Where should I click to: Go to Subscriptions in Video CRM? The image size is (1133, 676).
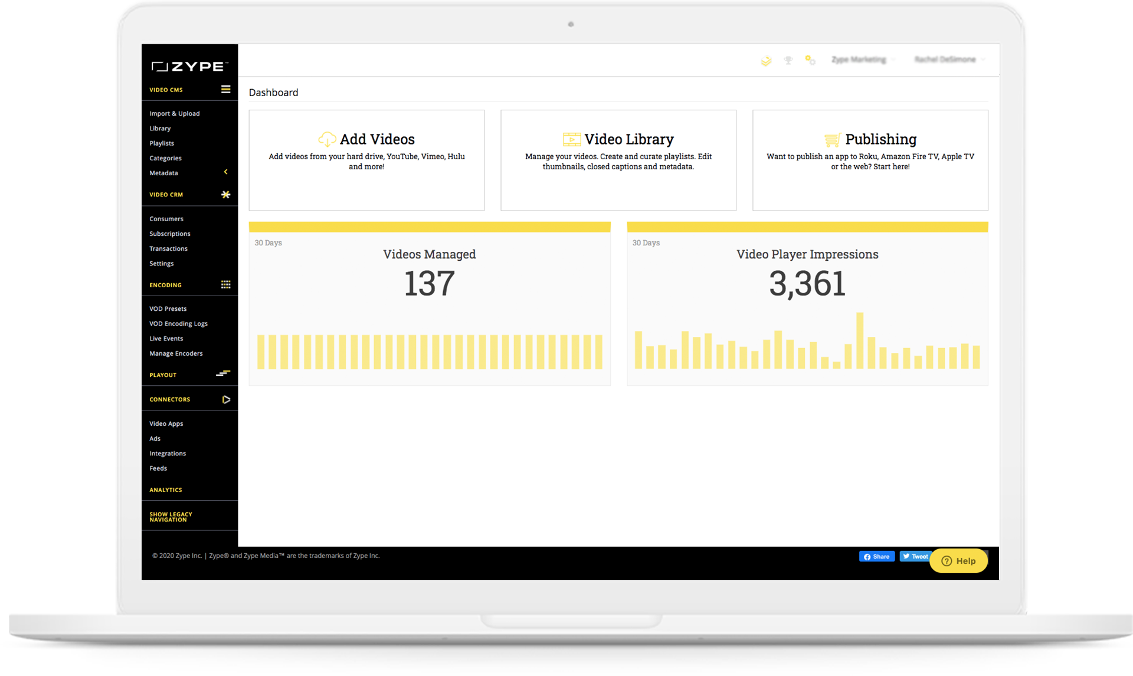coord(169,234)
